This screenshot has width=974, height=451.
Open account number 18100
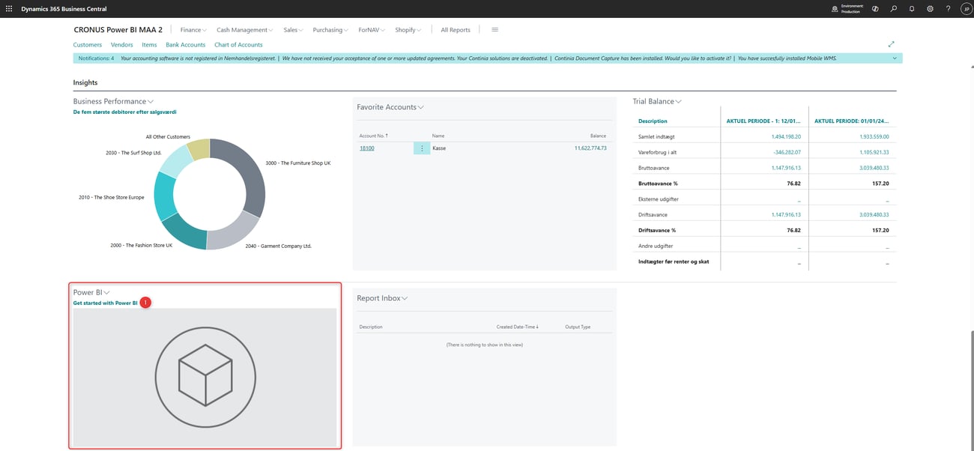pos(367,148)
